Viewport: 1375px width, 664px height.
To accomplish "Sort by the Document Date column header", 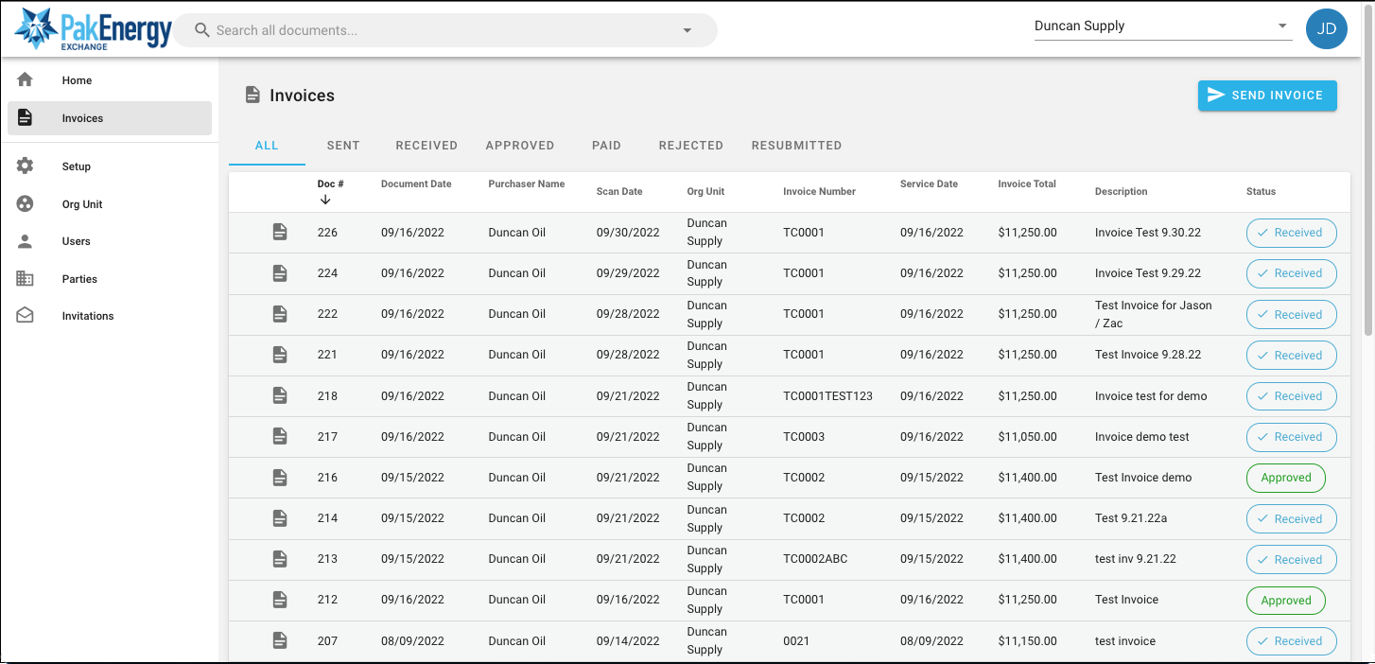I will click(416, 184).
